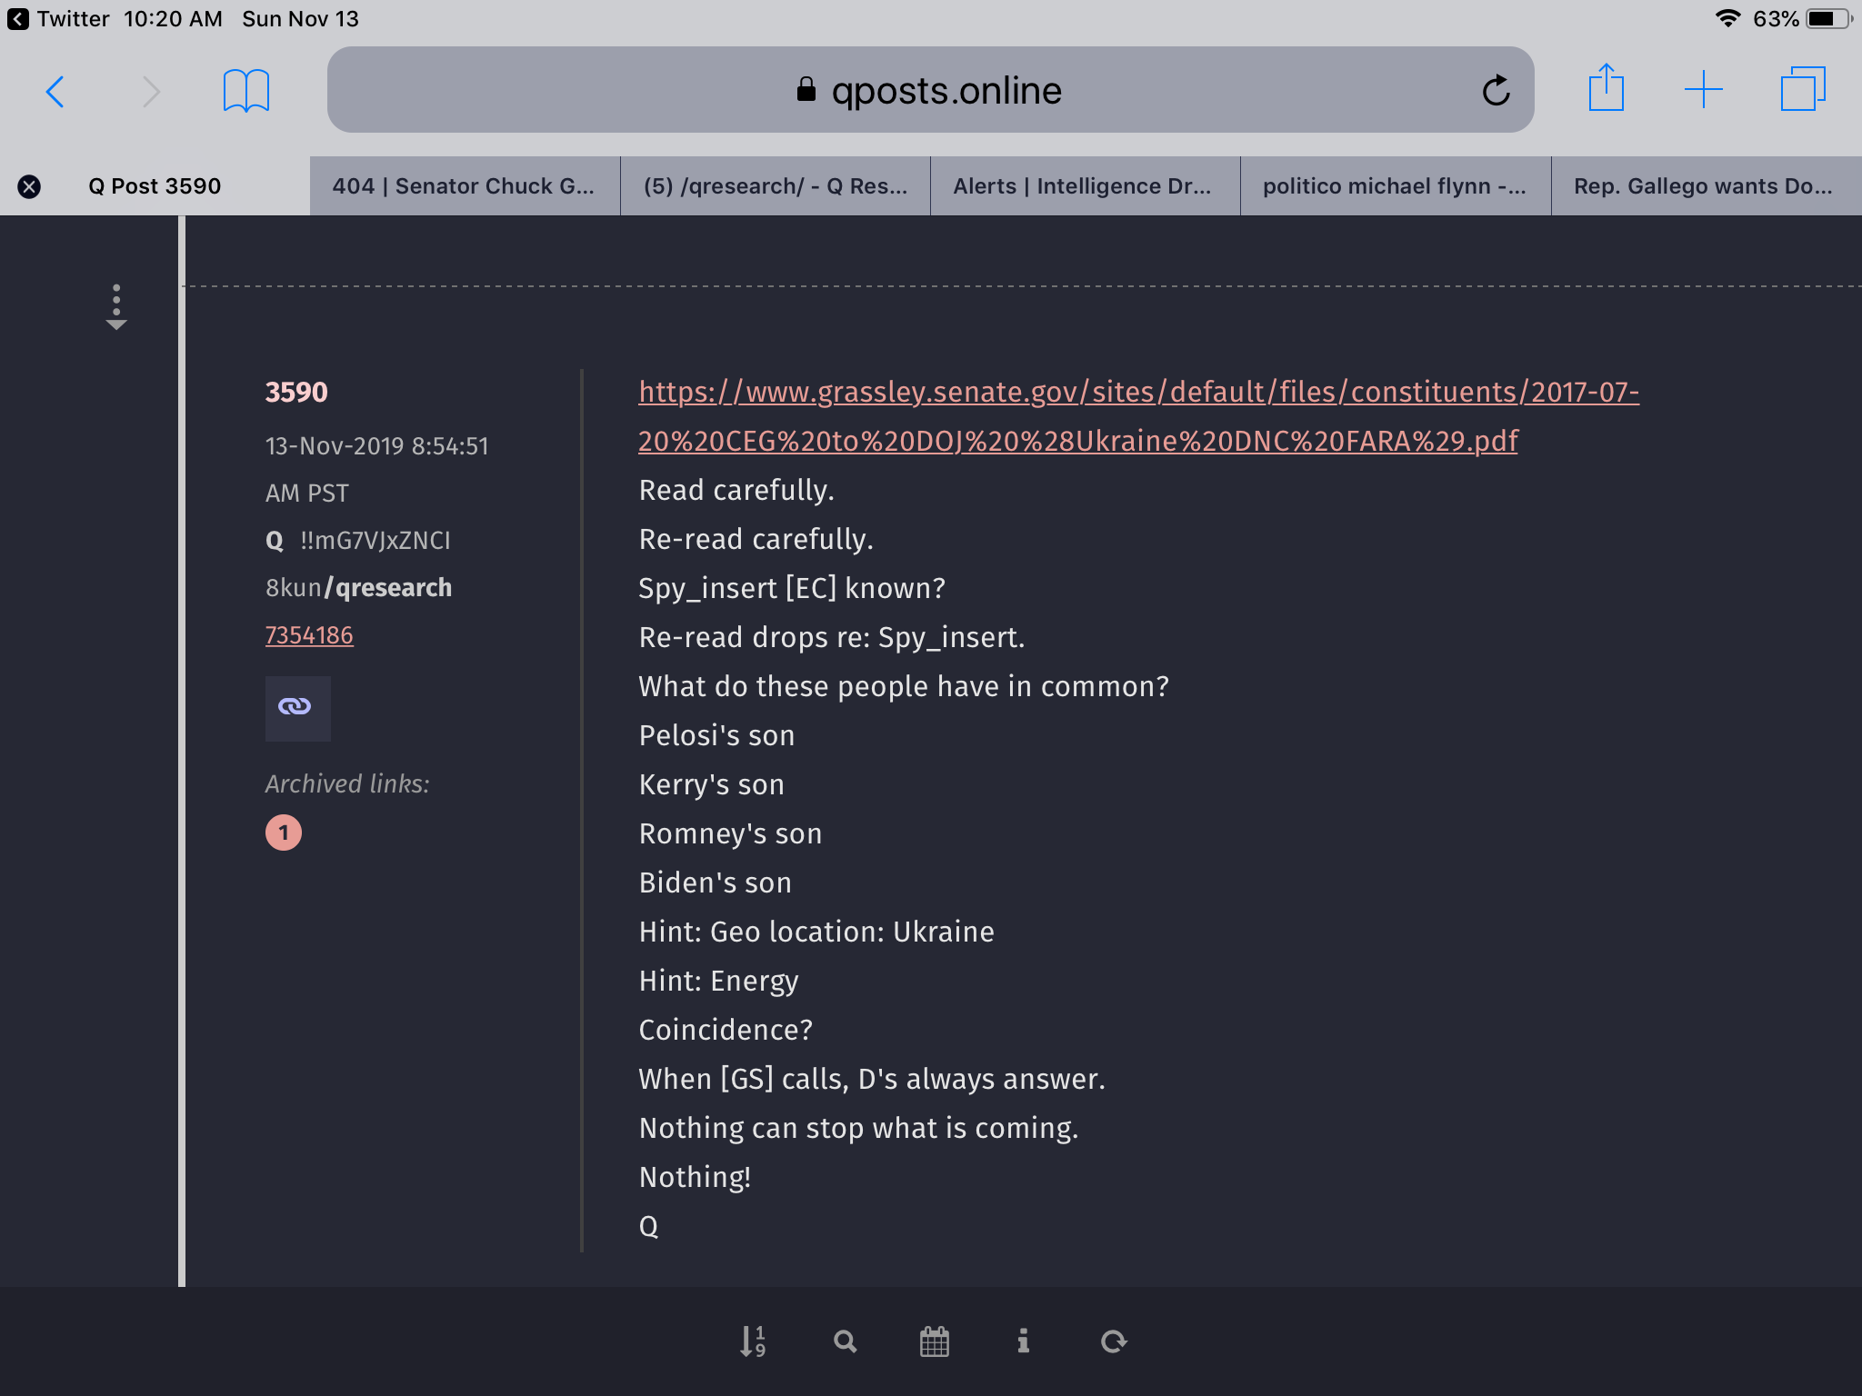The width and height of the screenshot is (1862, 1396).
Task: Open the info icon in bottom toolbar
Action: point(1024,1341)
